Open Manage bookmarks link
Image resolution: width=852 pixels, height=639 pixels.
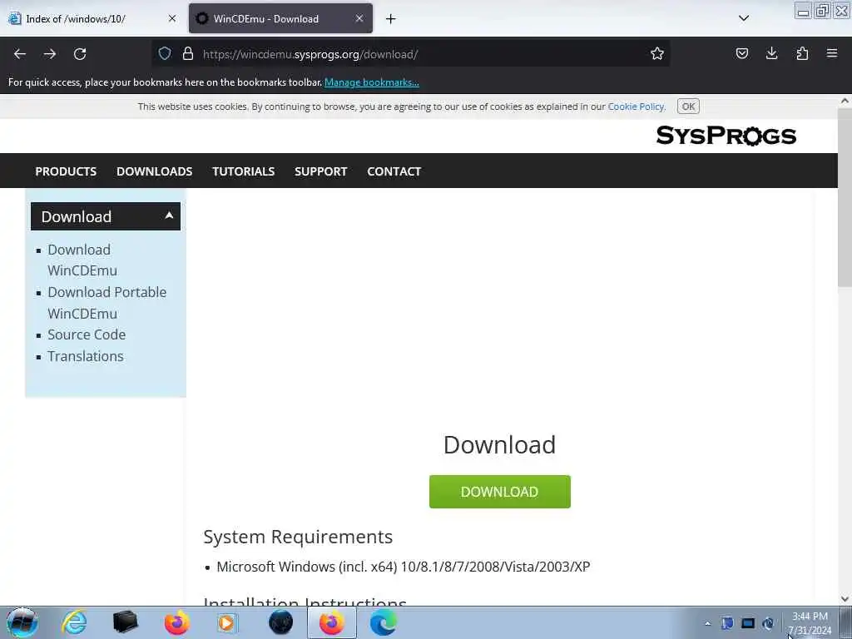[372, 82]
